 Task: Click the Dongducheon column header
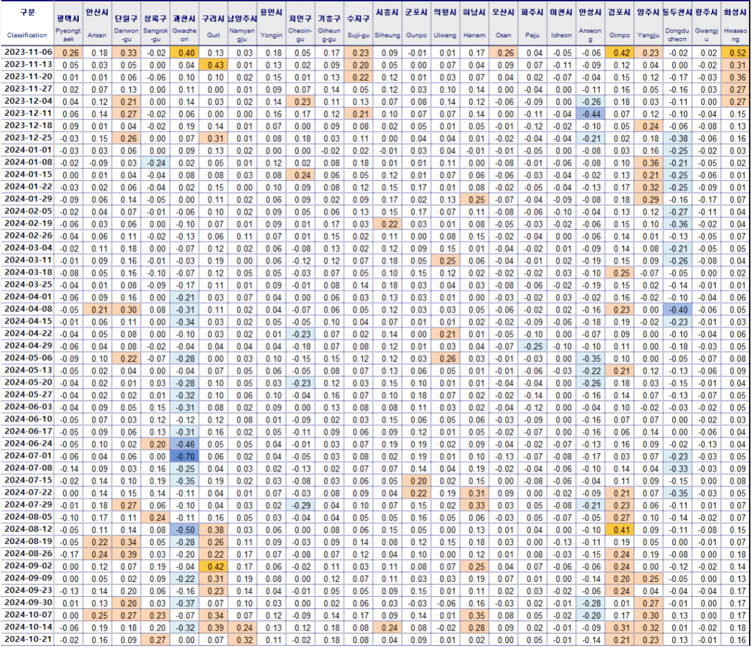pyautogui.click(x=677, y=23)
